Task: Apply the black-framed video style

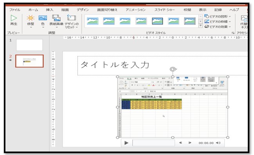Action: (157, 21)
